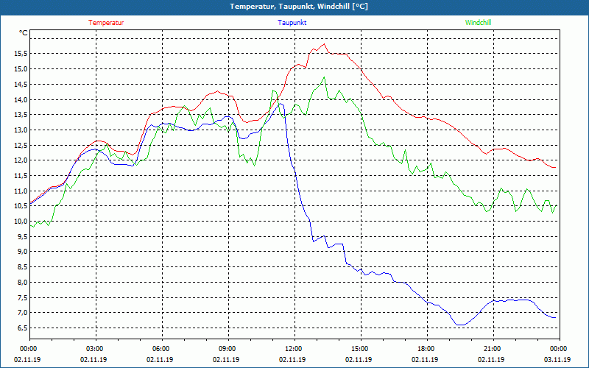This screenshot has height=368, width=589.
Task: Click the y-axis value '11,0'
Action: tap(21, 191)
